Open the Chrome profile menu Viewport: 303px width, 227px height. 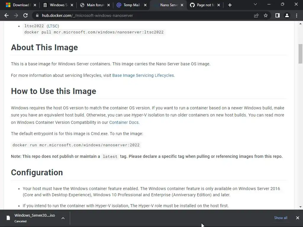(x=287, y=15)
